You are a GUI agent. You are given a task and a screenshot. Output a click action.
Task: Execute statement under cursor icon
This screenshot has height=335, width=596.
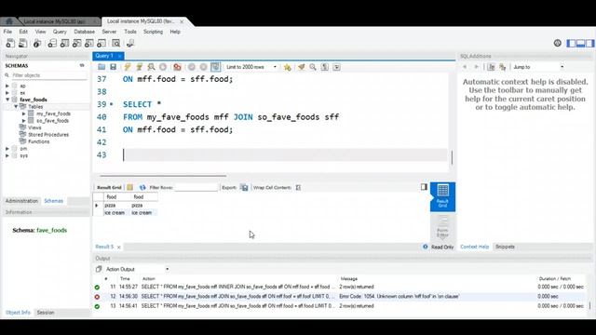coord(139,67)
